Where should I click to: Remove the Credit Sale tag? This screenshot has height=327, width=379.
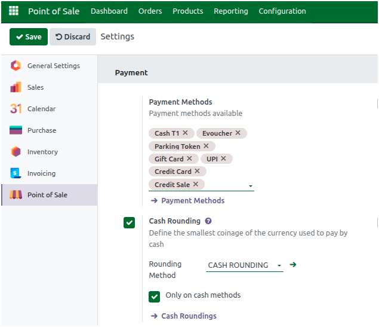coord(196,184)
